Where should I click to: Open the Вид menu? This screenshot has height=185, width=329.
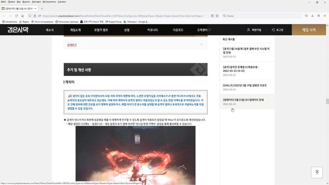[x=19, y=2]
